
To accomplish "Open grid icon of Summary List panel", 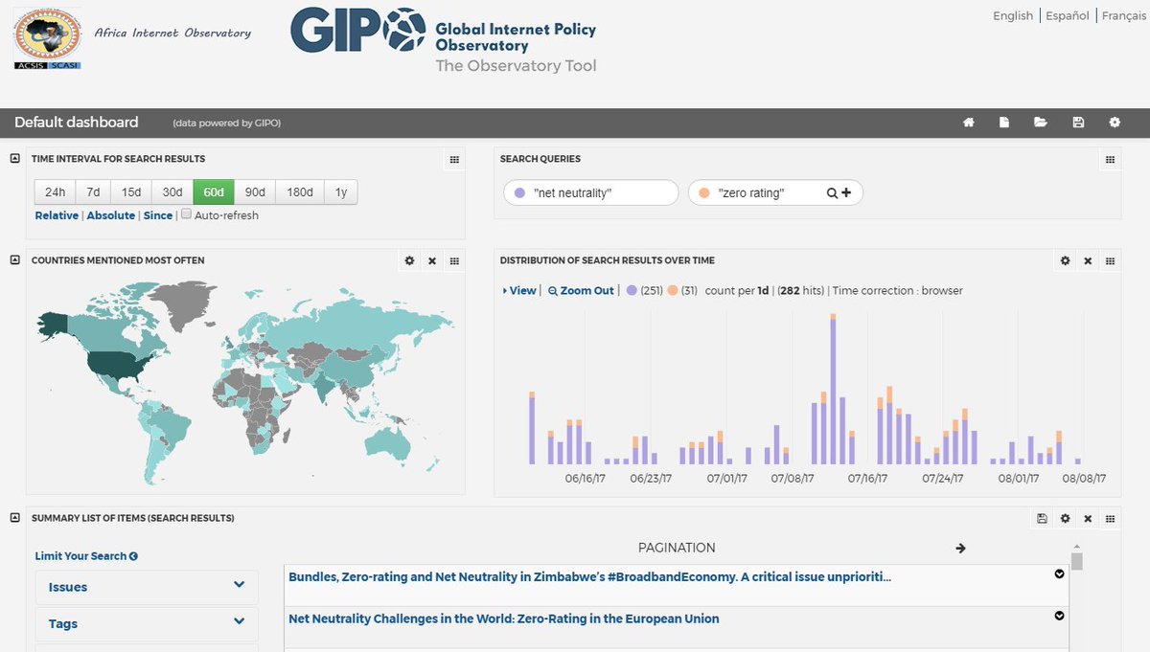I will point(1110,518).
